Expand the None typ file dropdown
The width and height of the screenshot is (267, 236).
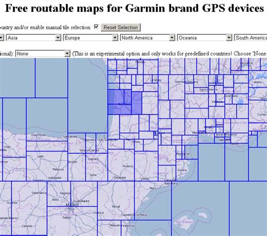coord(43,54)
